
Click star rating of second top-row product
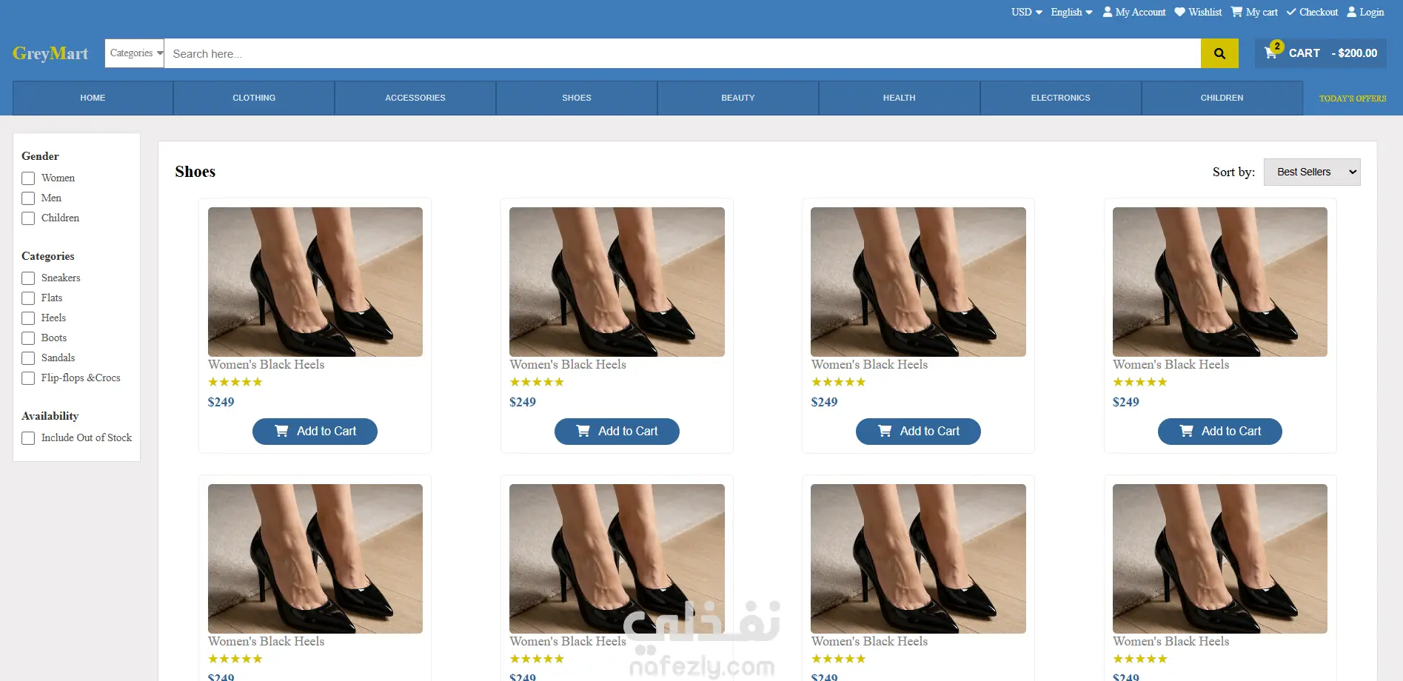point(537,382)
